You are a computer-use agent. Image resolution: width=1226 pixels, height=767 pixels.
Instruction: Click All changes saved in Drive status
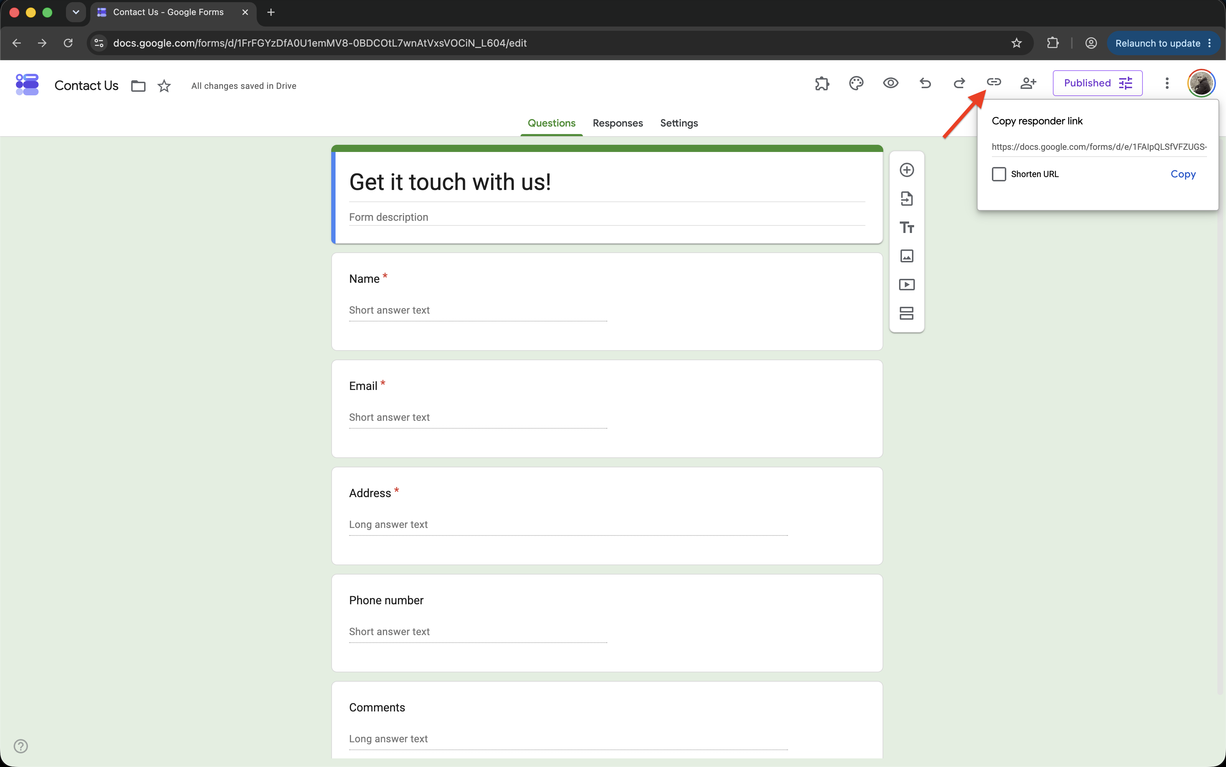[x=243, y=86]
